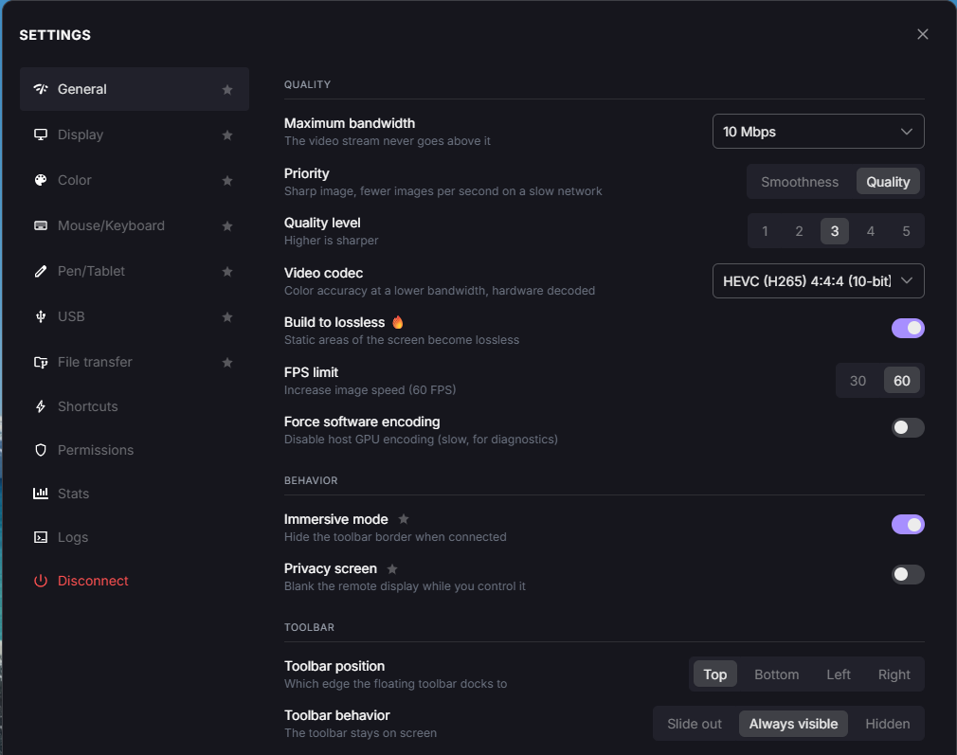View the Logs section

[135, 537]
